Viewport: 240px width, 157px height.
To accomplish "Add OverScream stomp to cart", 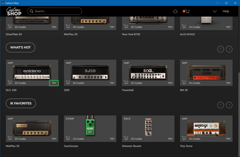I will tap(68, 138).
